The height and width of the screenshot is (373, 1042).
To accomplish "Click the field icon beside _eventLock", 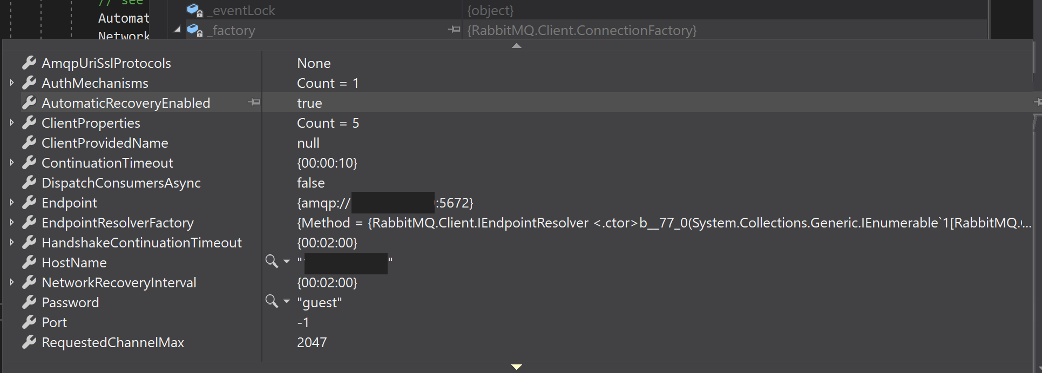I will coord(194,10).
